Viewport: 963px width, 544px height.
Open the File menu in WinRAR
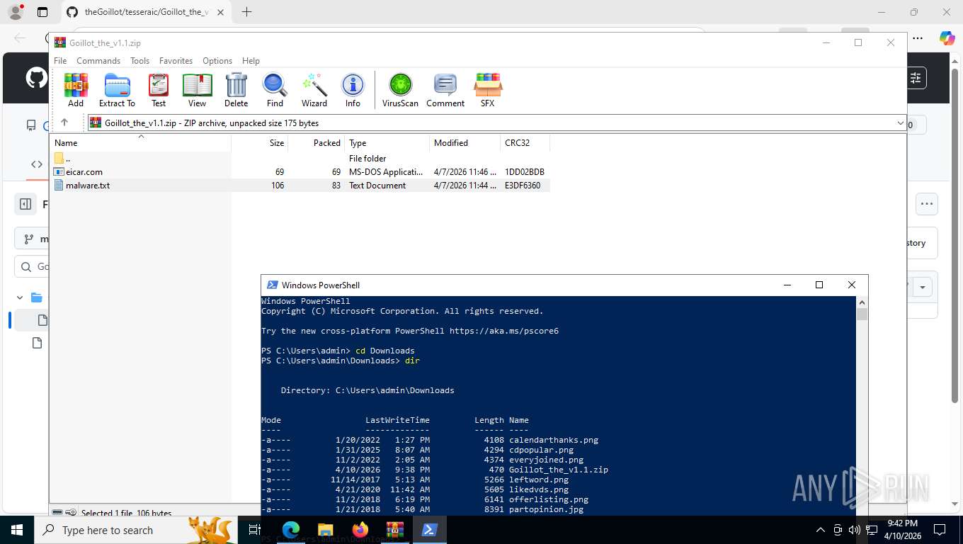(60, 61)
